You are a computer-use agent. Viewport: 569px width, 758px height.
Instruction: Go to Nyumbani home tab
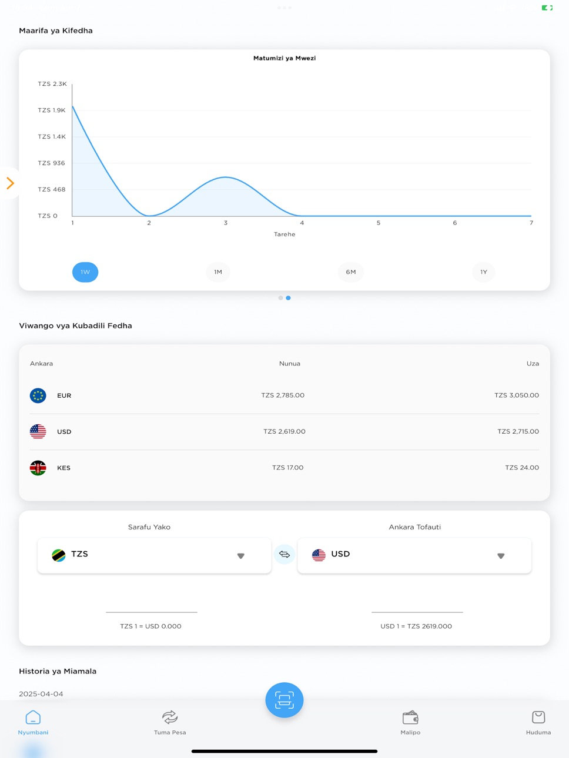(x=33, y=722)
